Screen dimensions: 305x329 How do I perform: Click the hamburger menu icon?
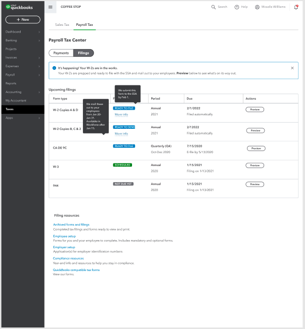click(50, 7)
